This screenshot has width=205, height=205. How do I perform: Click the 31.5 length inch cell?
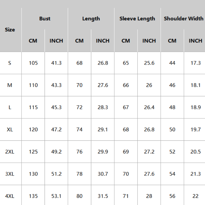[x=103, y=196]
